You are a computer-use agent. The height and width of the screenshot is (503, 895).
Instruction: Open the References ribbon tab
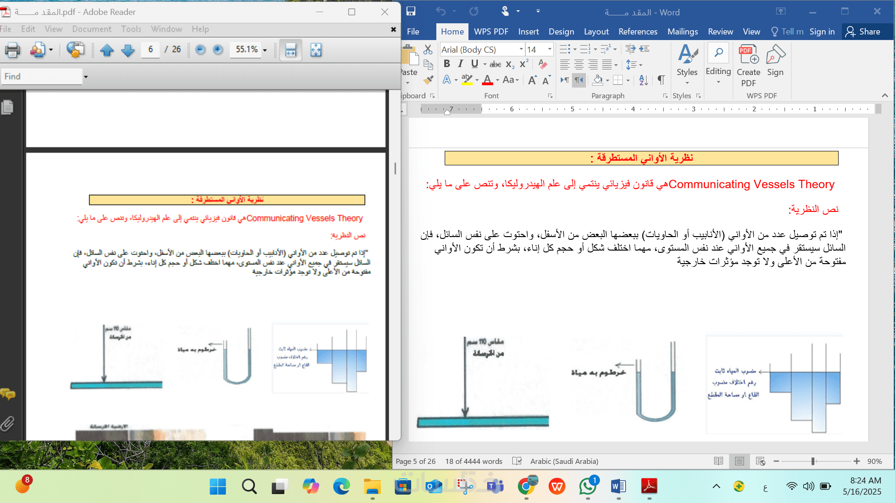638,32
